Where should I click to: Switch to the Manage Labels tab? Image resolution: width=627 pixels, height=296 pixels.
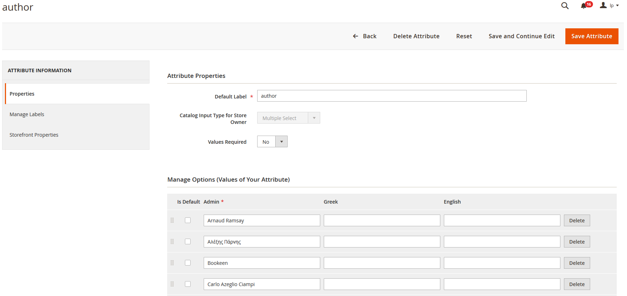(27, 114)
